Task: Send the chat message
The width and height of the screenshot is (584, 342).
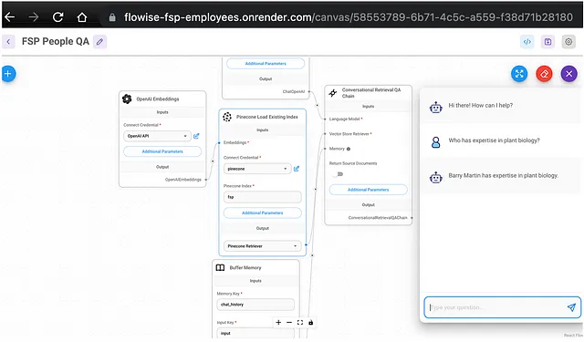Action: [571, 307]
